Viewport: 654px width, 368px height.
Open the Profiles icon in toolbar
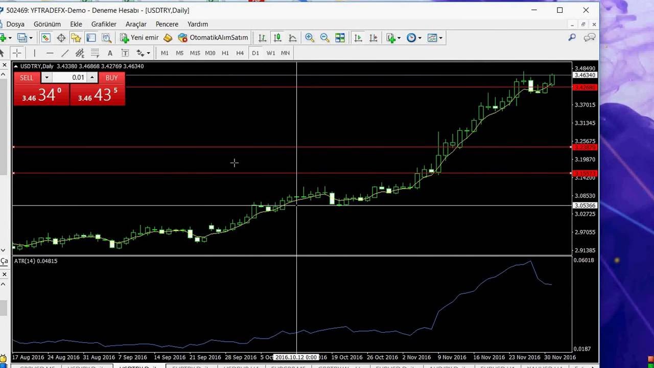coord(22,38)
